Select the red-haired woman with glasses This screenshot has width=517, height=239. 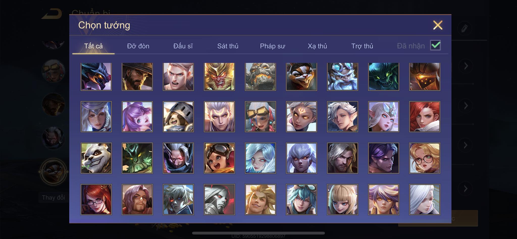pyautogui.click(x=96, y=199)
